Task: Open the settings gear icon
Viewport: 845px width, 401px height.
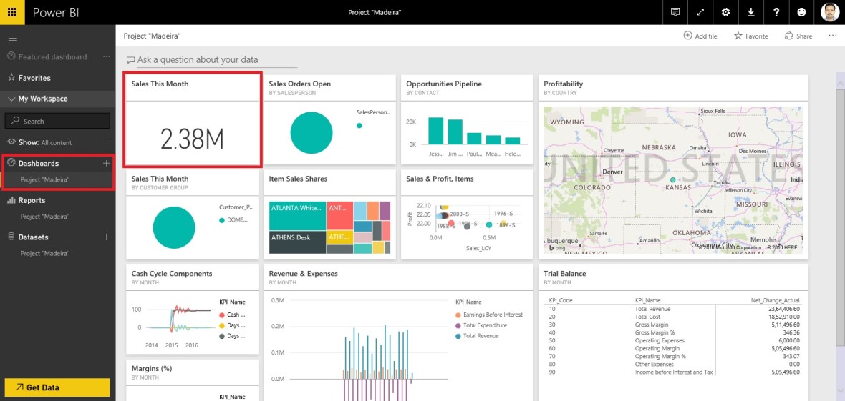Action: pyautogui.click(x=725, y=12)
